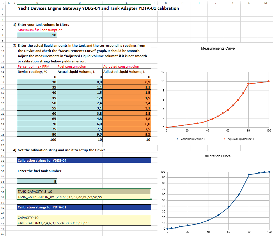273x236 pixels.
Task: Click the 'Actual Liquid Volume, L' legend entry
Action: click(x=190, y=139)
